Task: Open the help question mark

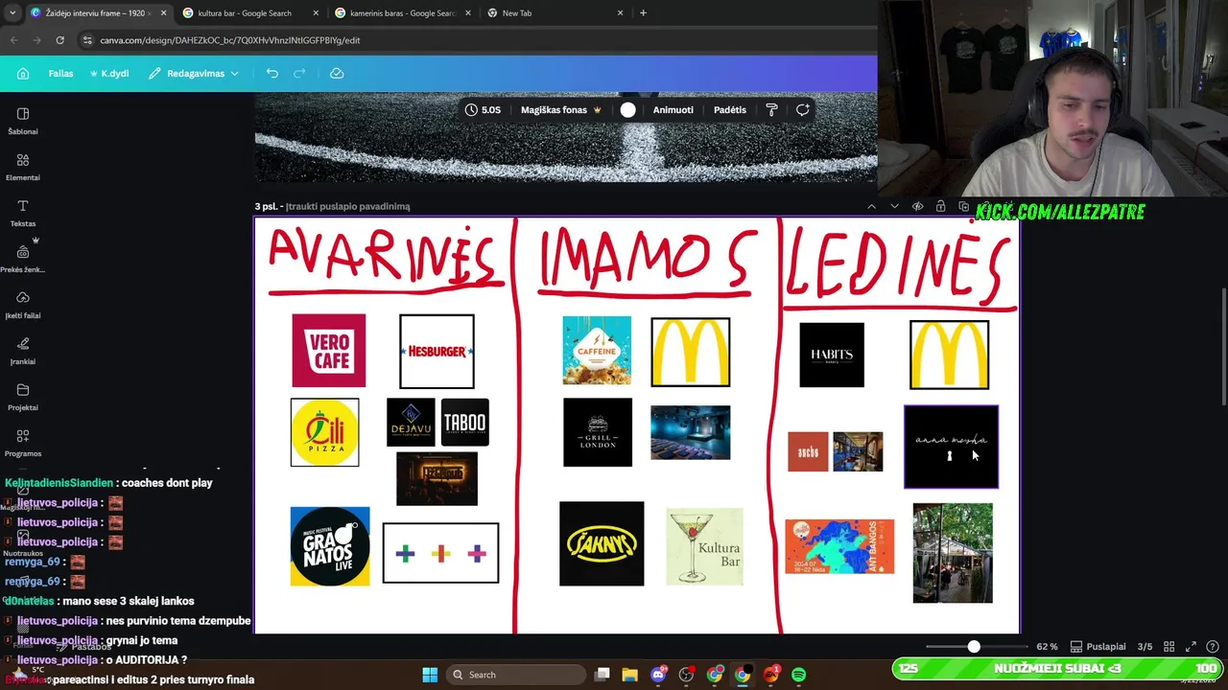Action: [x=1213, y=647]
